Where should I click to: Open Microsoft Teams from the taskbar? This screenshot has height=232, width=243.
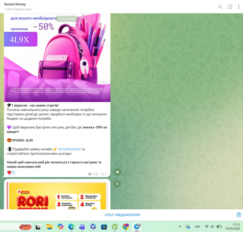click(x=82, y=227)
